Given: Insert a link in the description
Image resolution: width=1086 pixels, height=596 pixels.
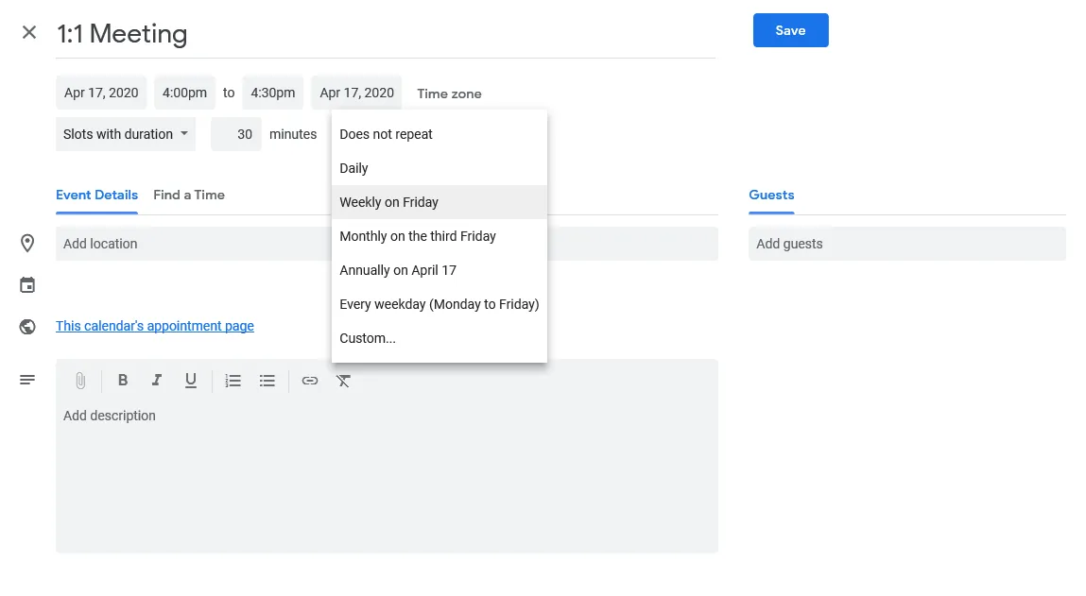Looking at the screenshot, I should click(x=310, y=381).
